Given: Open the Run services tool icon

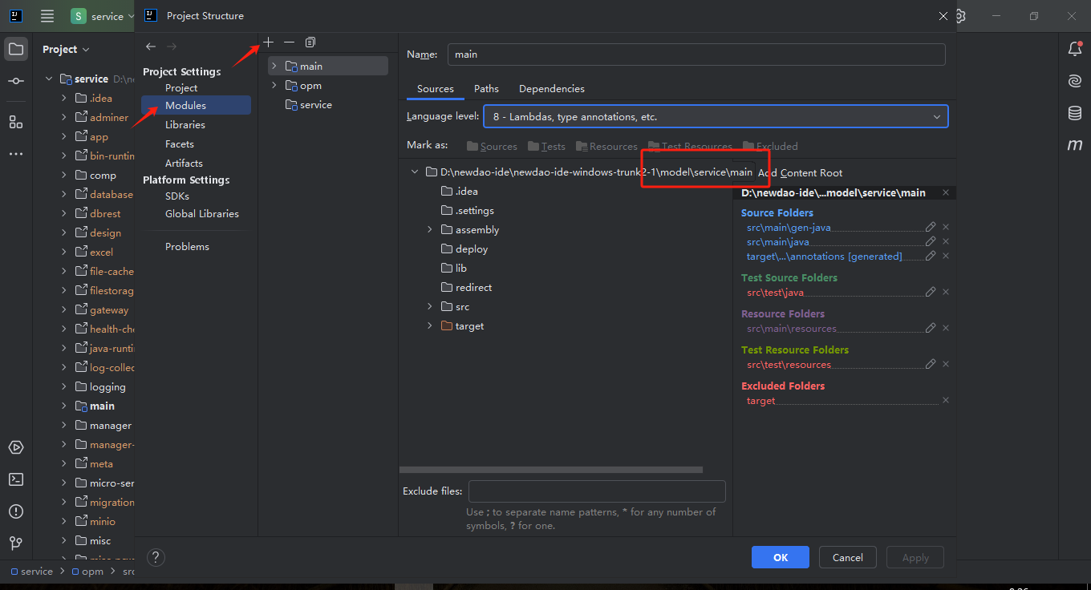Looking at the screenshot, I should click(x=16, y=447).
